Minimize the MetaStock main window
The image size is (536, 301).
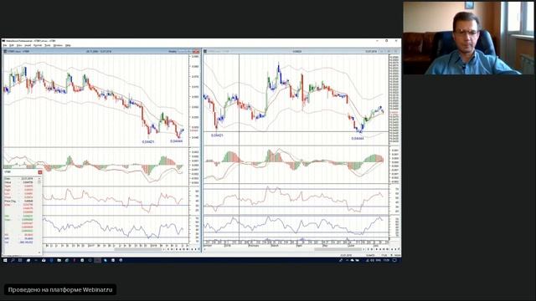[x=378, y=41]
